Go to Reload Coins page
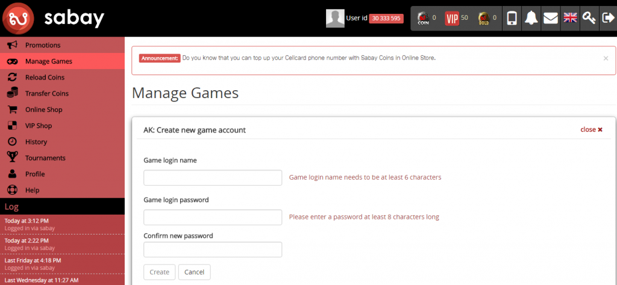 [x=45, y=78]
